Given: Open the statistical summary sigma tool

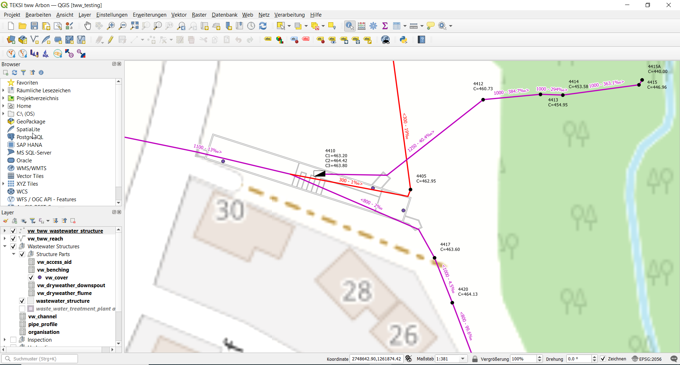Looking at the screenshot, I should (385, 26).
